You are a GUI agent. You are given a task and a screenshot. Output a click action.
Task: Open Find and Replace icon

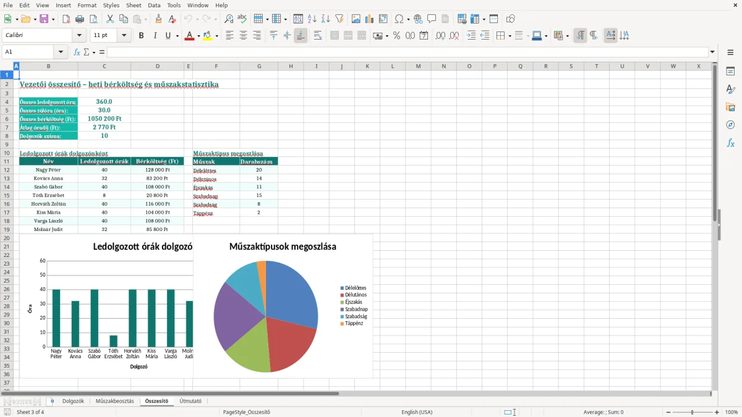[x=229, y=19]
